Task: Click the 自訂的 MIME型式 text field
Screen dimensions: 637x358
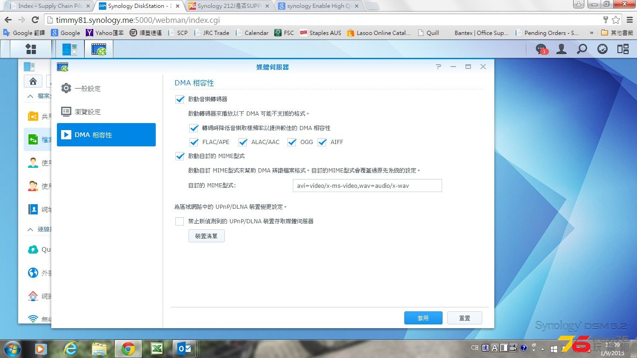Action: 367,186
